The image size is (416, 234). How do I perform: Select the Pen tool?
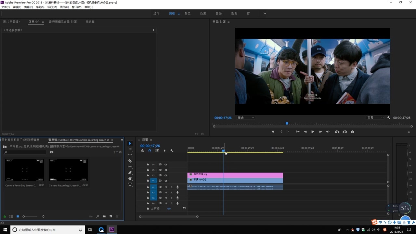coord(130,173)
